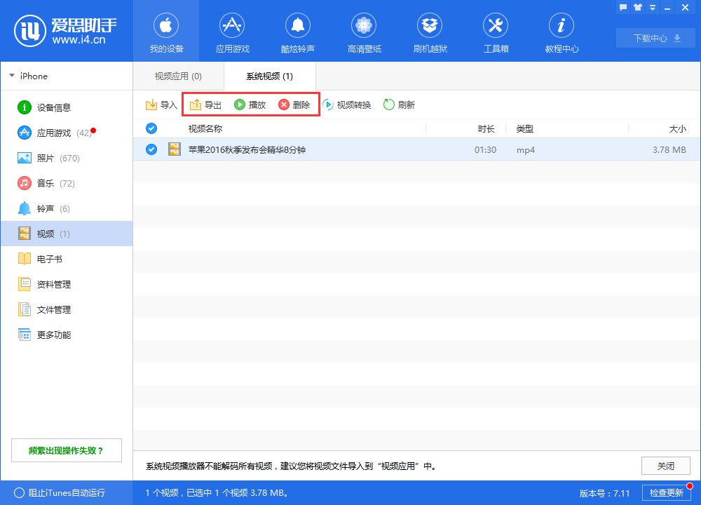Click the 导入 import icon
The image size is (701, 505).
151,105
